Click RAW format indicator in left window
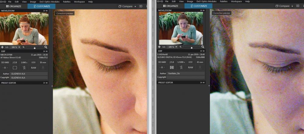The image size is (304, 134). [x=33, y=68]
